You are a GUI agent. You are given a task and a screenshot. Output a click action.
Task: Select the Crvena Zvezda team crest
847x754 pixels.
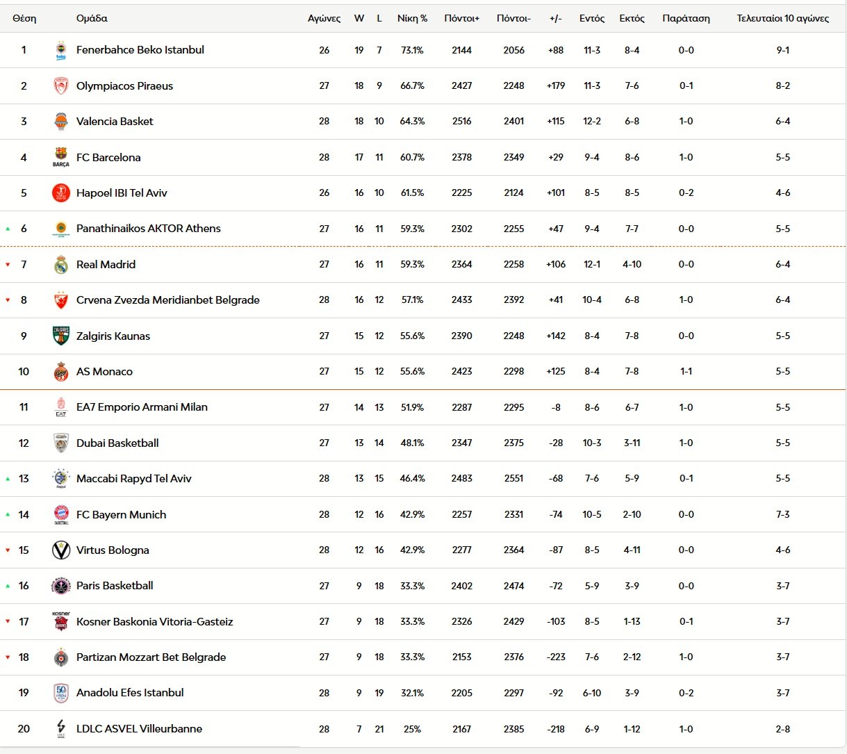[61, 300]
